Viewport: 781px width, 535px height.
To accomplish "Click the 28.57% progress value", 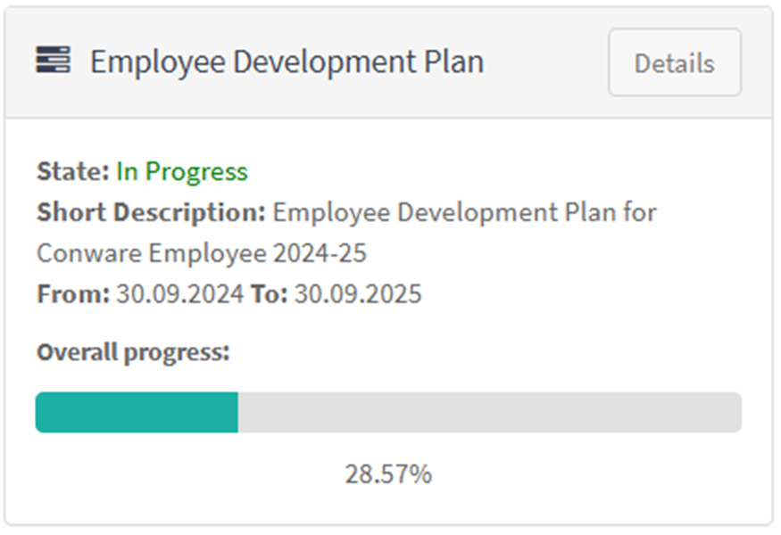I will [x=388, y=474].
